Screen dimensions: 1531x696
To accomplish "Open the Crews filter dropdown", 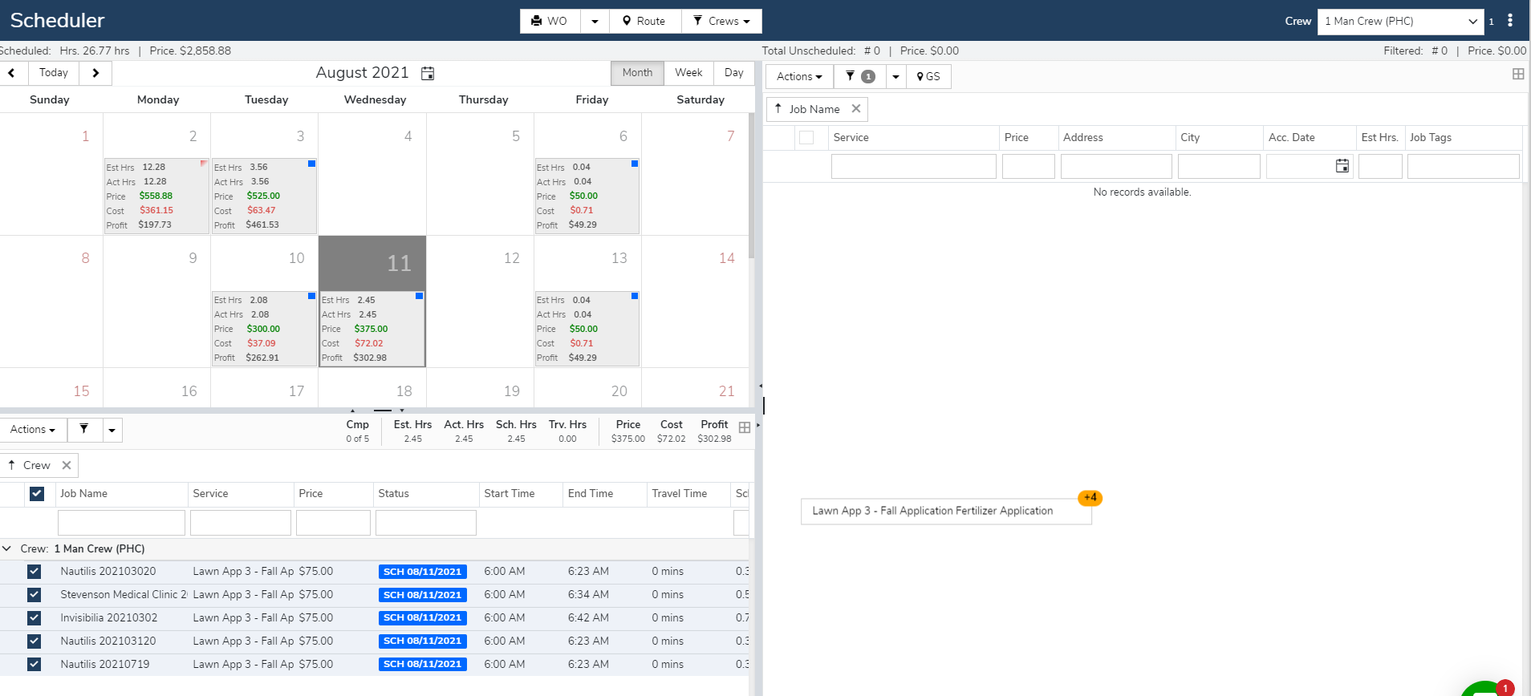I will pos(721,21).
